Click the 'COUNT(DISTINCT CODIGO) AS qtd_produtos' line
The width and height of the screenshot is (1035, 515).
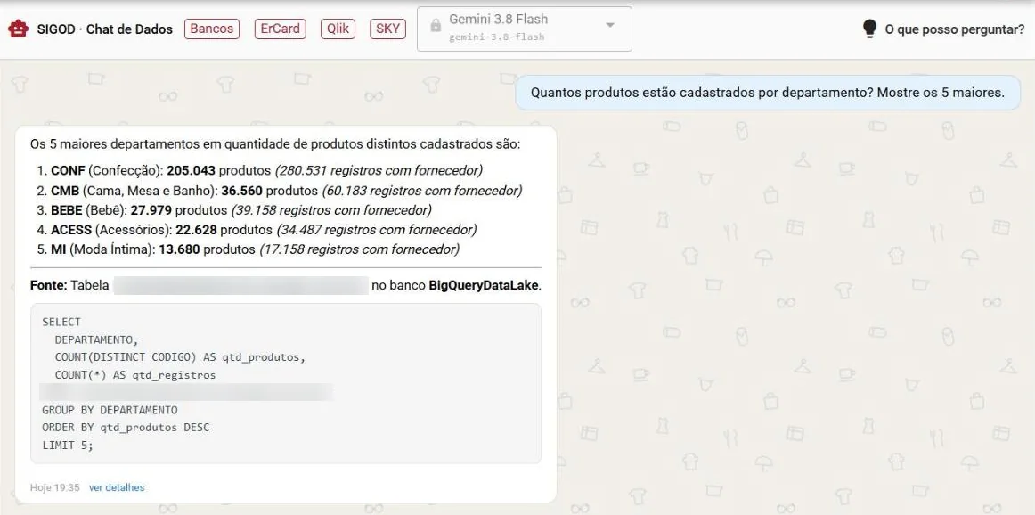(180, 358)
